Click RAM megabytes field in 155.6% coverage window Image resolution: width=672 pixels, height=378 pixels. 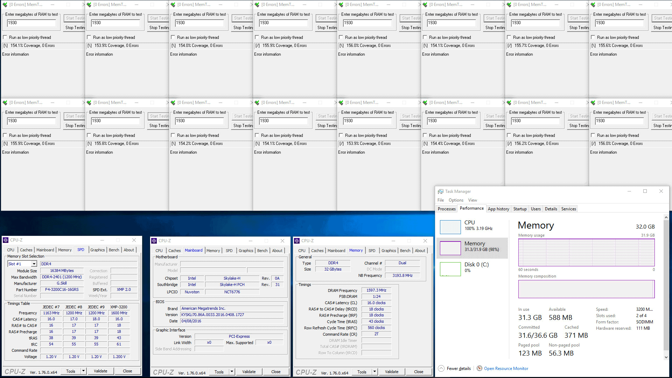[619, 23]
